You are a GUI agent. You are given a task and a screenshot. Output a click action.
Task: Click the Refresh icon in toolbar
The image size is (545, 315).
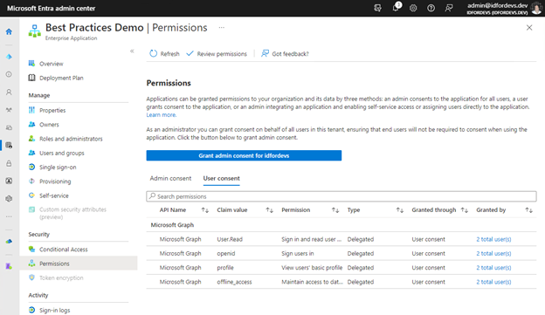pyautogui.click(x=154, y=53)
